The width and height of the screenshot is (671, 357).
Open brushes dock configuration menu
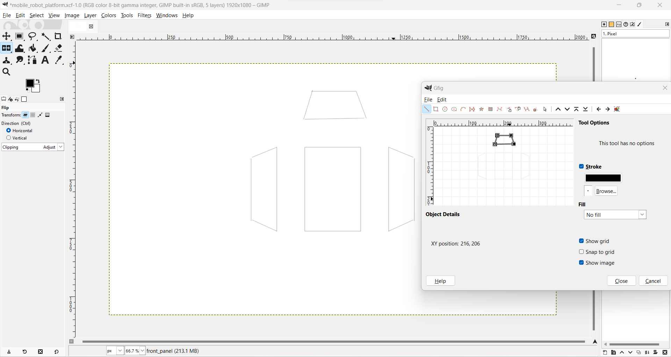pyautogui.click(x=667, y=24)
